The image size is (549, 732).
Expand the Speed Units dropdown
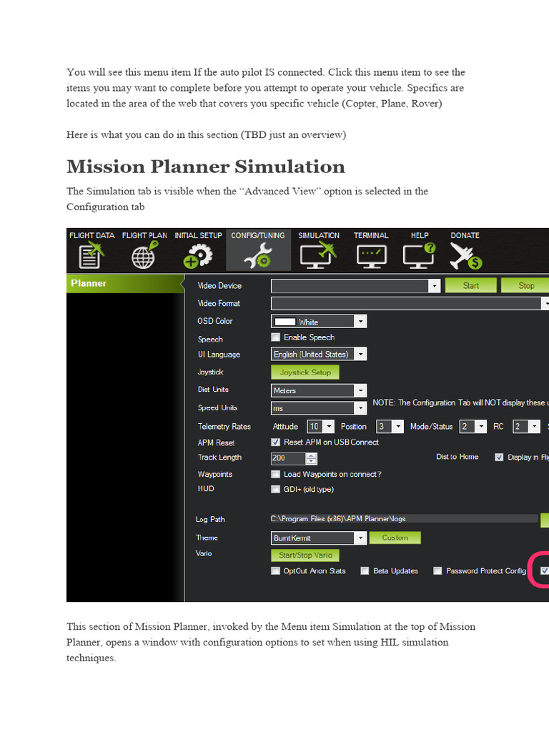point(360,408)
